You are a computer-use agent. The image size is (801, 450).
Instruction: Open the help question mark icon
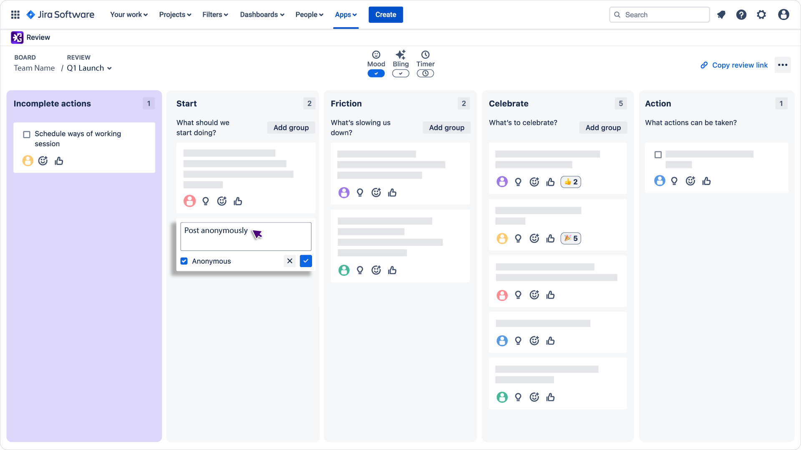(741, 15)
